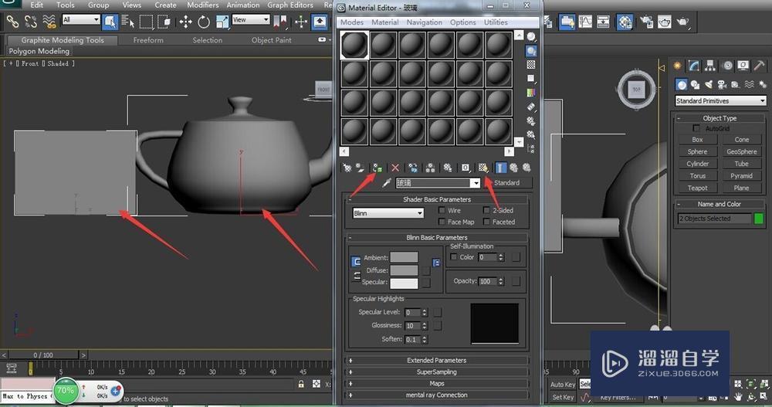Click Put to Library icon

click(x=448, y=168)
